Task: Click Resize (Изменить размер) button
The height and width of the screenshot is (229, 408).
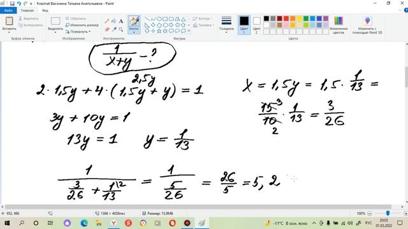Action: click(x=82, y=25)
